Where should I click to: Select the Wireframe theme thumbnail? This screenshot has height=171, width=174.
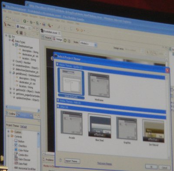pyautogui.click(x=99, y=85)
